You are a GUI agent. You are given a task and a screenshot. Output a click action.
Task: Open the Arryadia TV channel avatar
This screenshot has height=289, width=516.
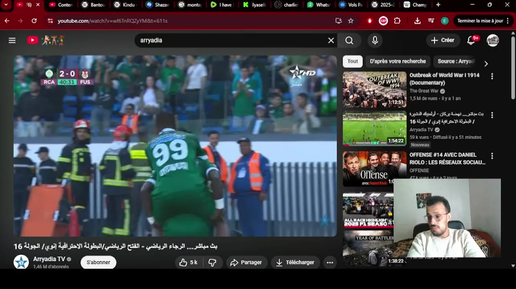[21, 262]
